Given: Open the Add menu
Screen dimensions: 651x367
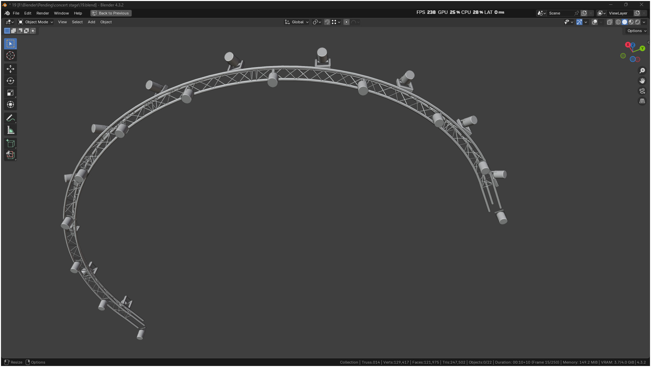Looking at the screenshot, I should pyautogui.click(x=91, y=22).
